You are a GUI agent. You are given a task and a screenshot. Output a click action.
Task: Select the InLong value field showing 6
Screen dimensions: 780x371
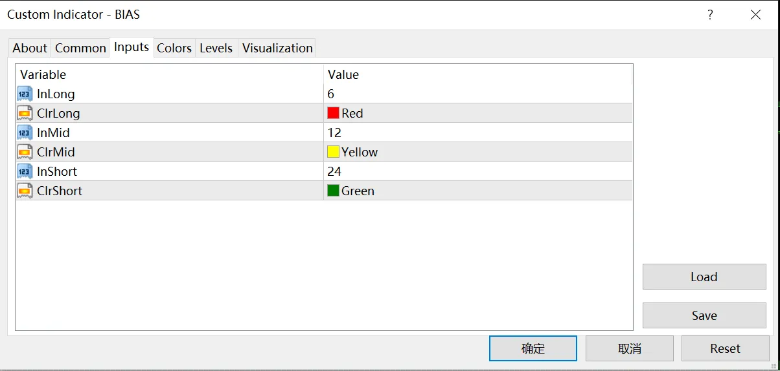pos(477,94)
